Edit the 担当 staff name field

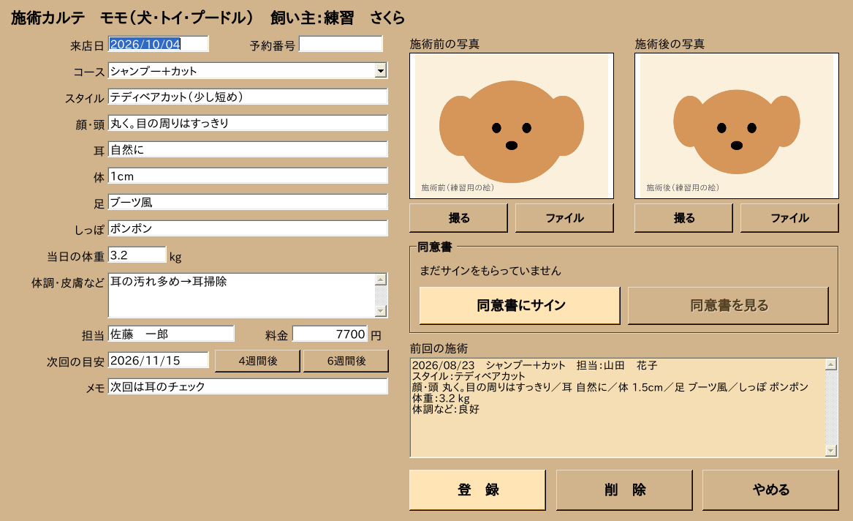[171, 334]
